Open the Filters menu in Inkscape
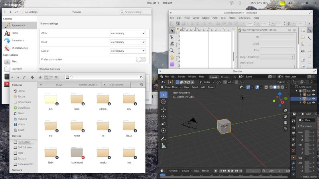Viewport: 319px width, 179px height. 232,18
